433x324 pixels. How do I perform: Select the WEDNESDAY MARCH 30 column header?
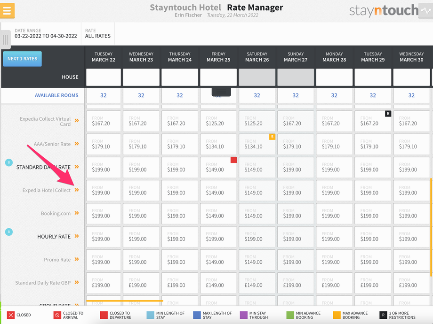coord(411,57)
